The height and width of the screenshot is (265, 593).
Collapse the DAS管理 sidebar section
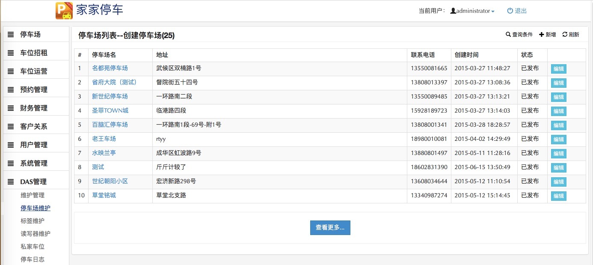tap(33, 182)
